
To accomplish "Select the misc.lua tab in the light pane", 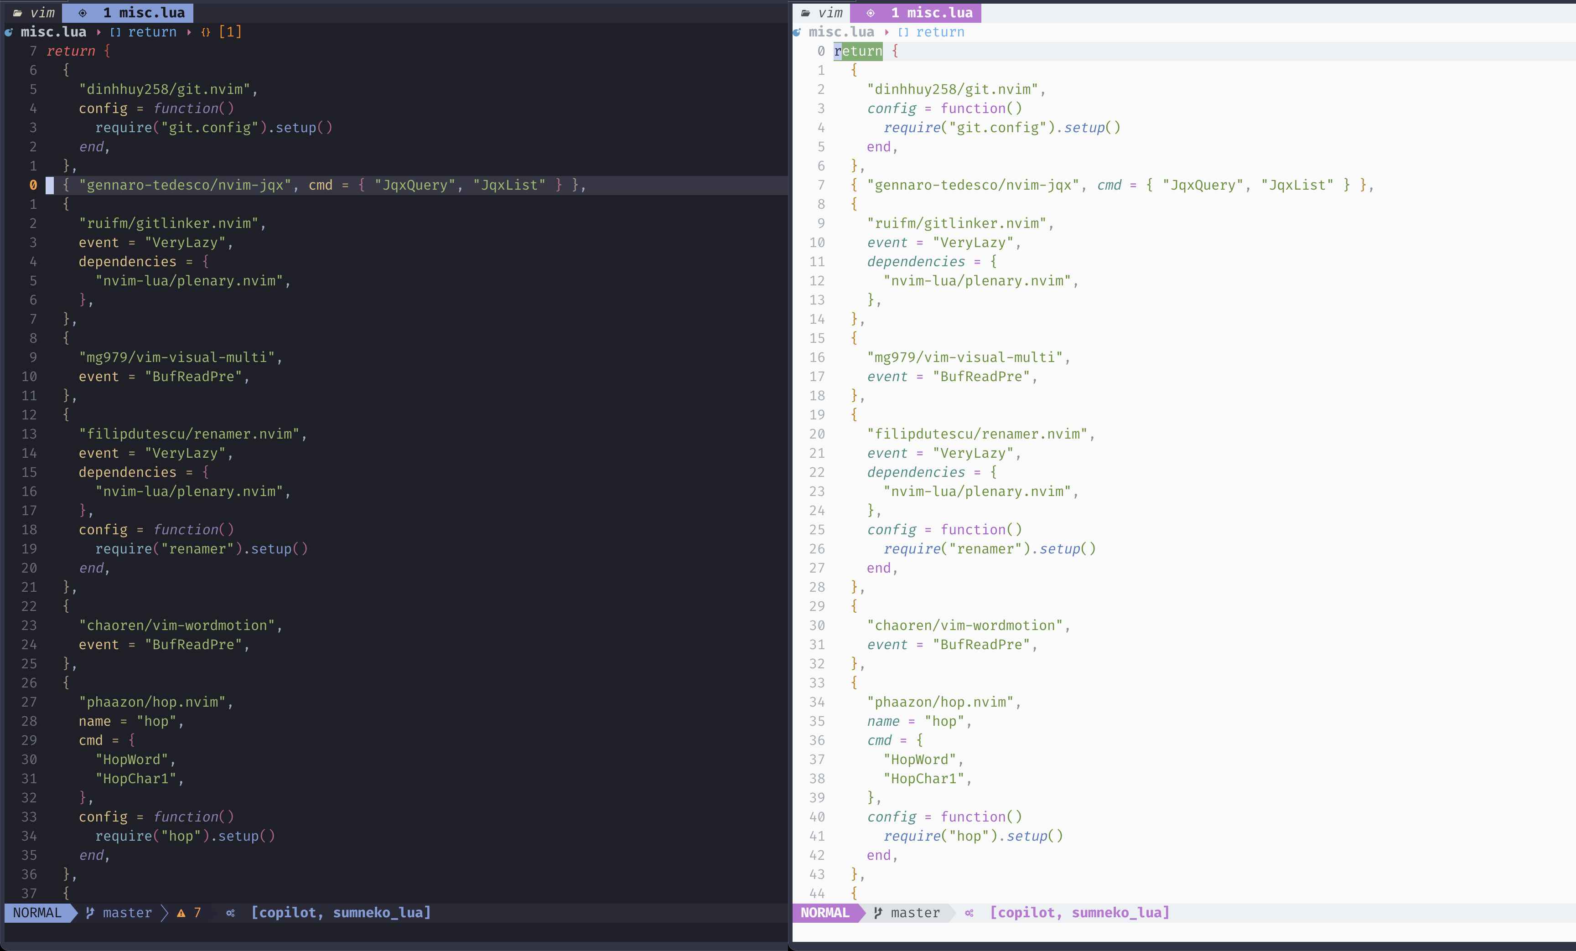I will [931, 13].
